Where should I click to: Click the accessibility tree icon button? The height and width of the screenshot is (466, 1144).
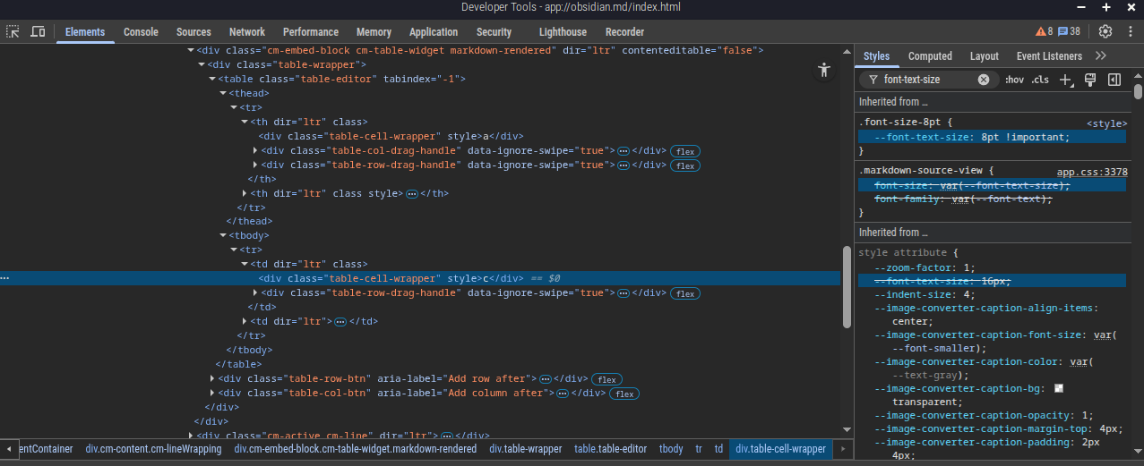click(x=824, y=71)
